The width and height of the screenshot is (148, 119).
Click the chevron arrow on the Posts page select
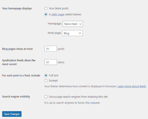80,33
